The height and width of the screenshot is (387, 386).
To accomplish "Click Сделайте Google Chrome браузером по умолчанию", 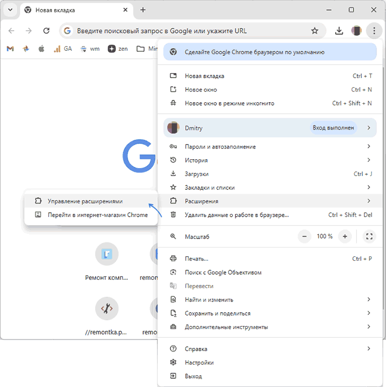I will 270,52.
